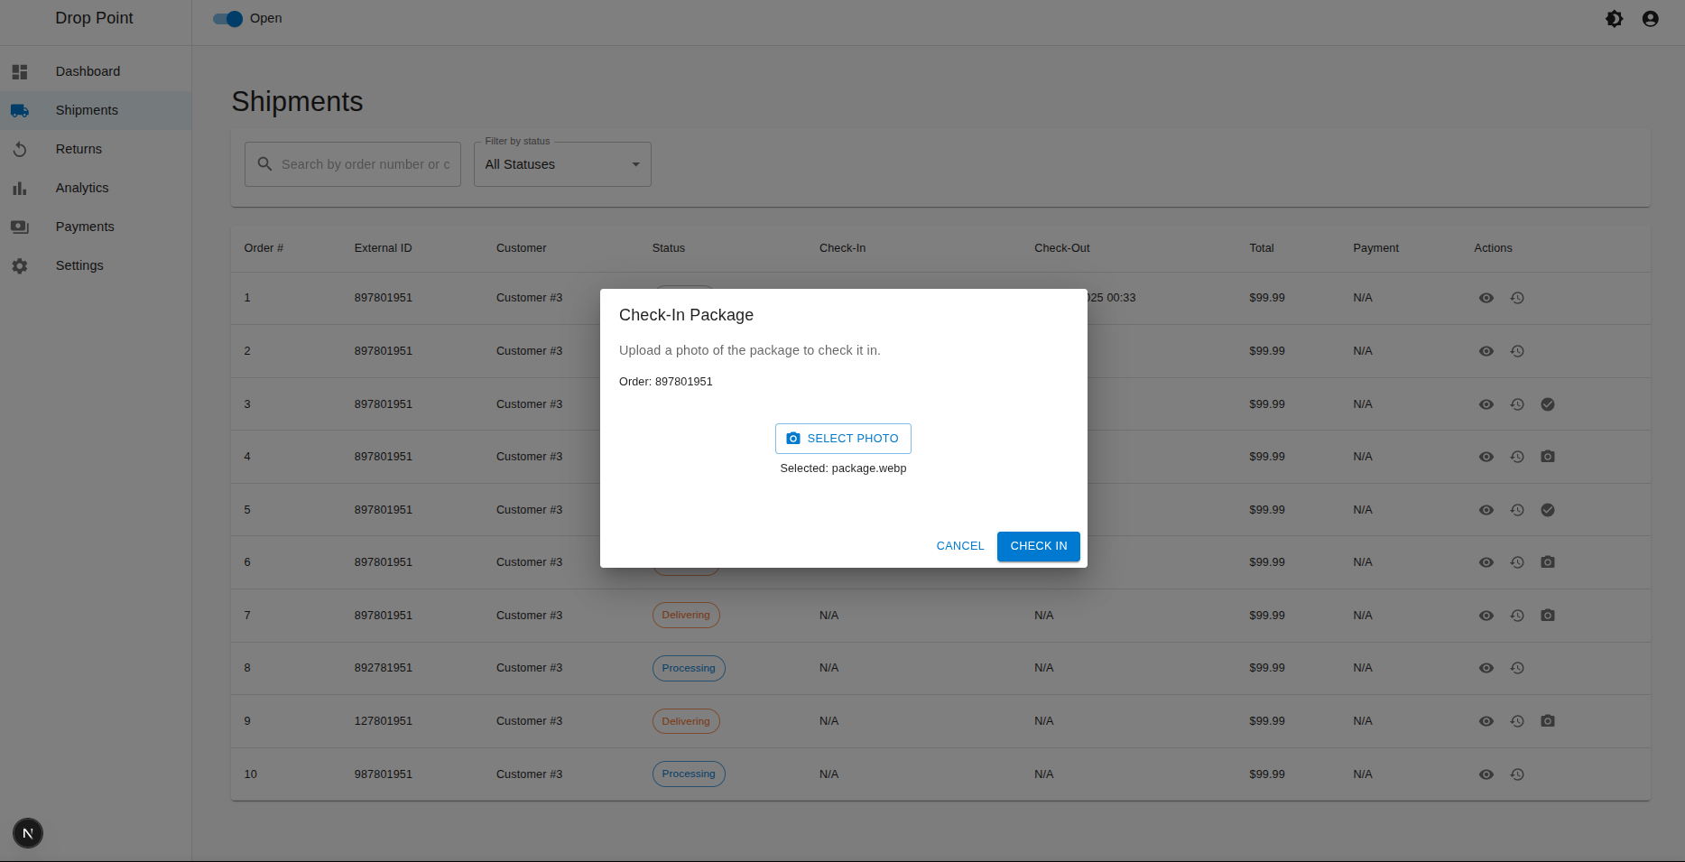Open Settings in the sidebar

click(x=79, y=265)
